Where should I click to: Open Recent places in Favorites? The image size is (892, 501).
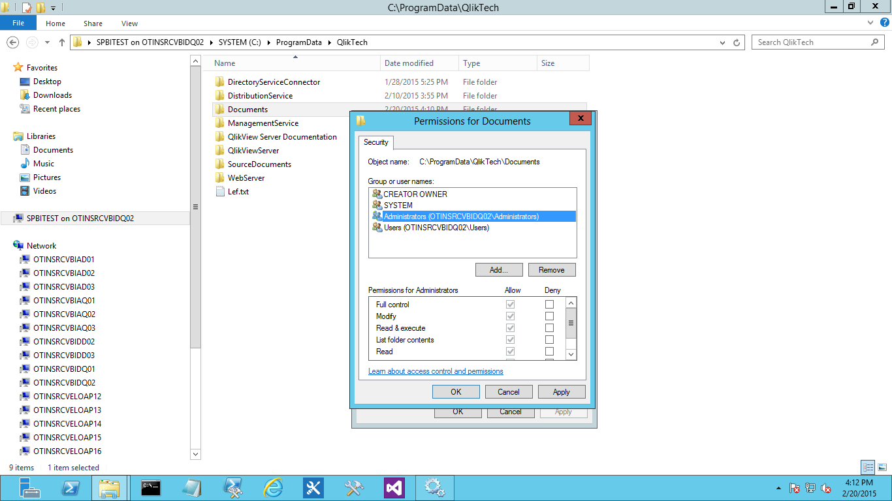pos(57,109)
